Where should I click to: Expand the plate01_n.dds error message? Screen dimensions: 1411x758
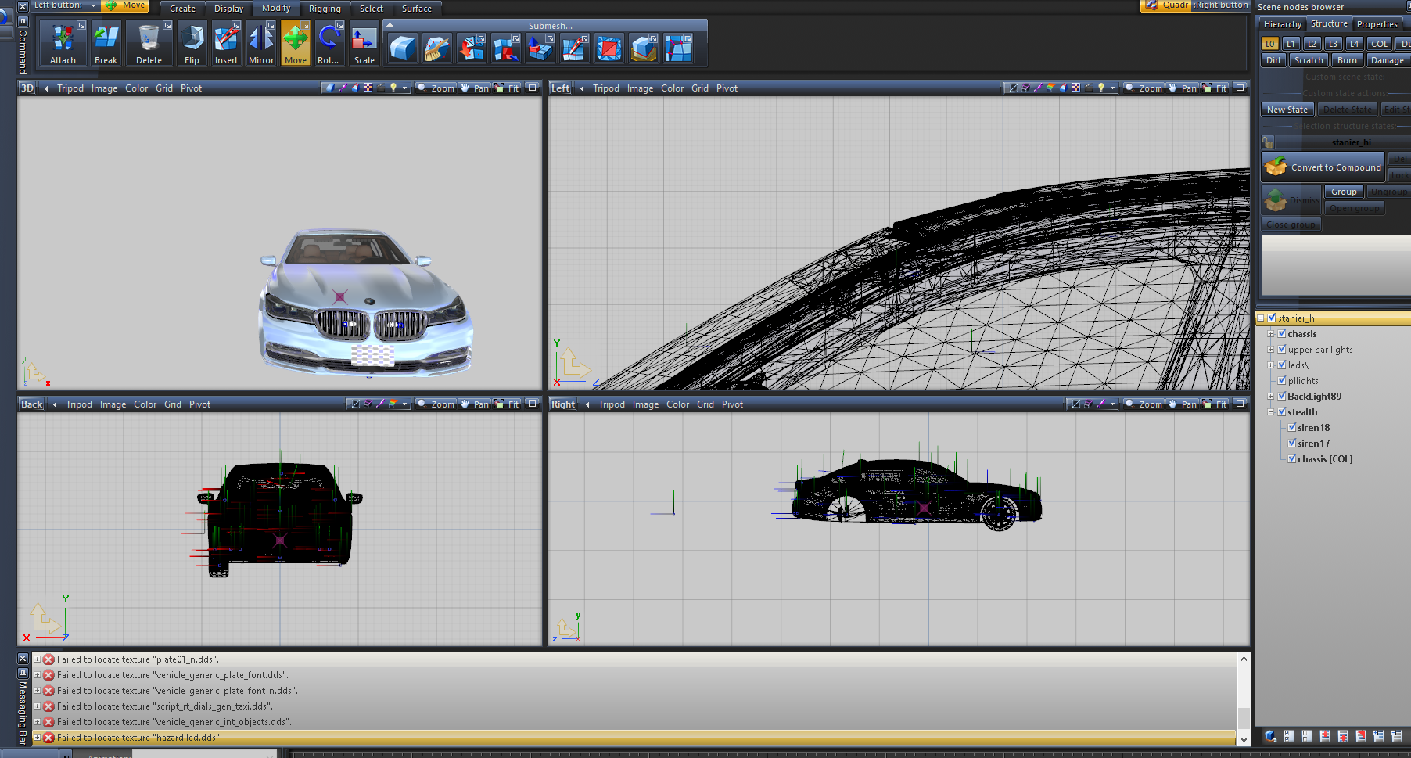(37, 659)
